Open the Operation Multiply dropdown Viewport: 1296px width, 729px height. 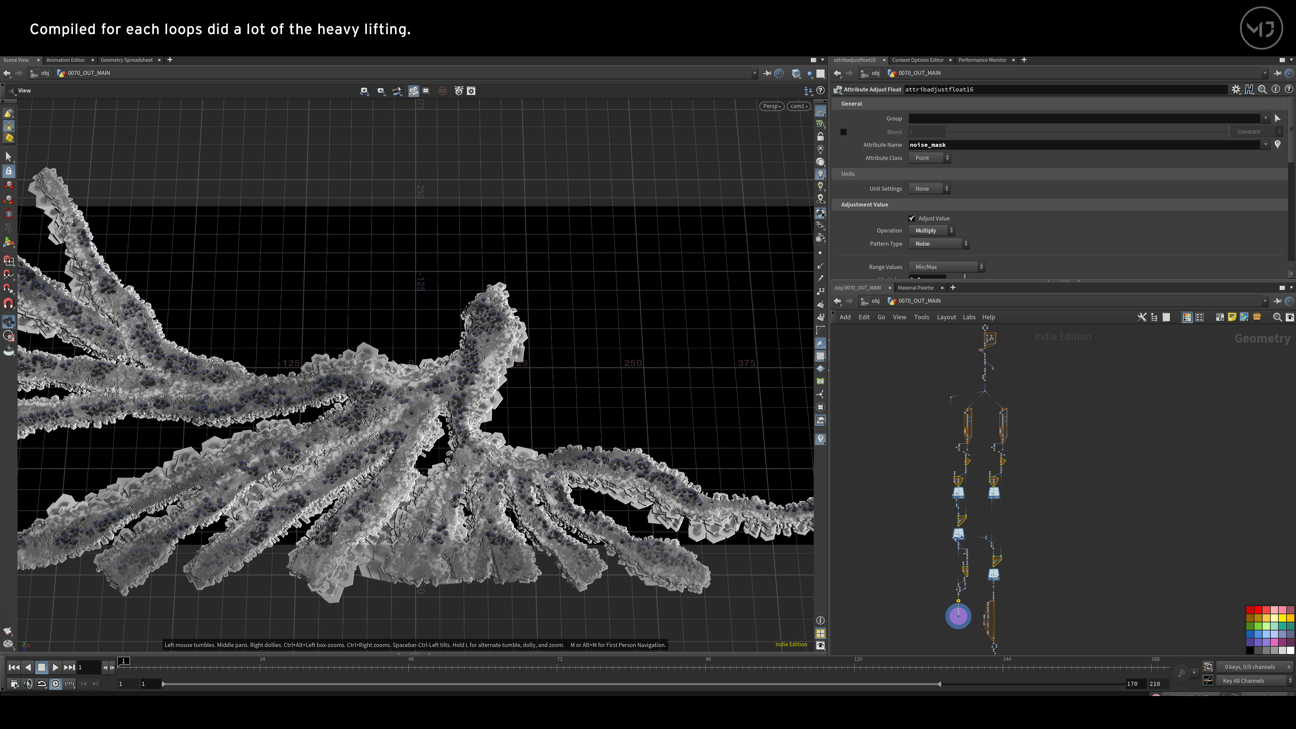point(931,231)
